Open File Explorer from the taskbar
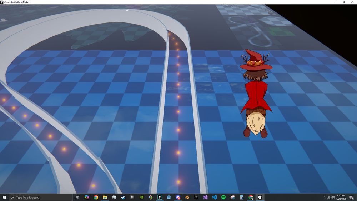 click(105, 197)
